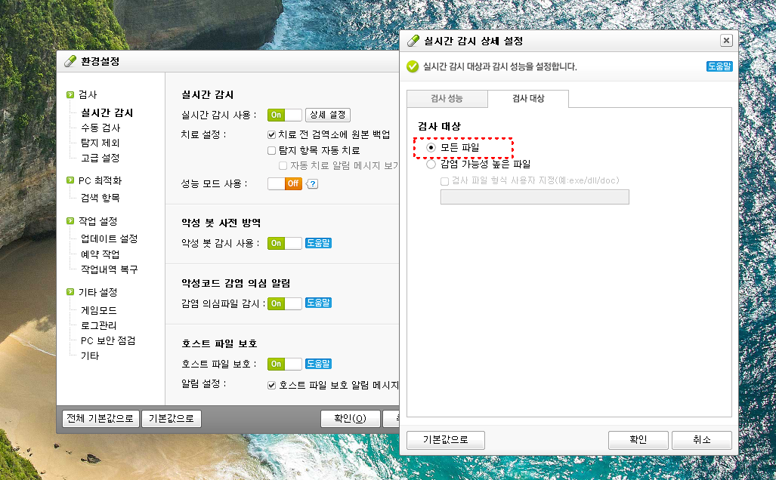Click 기본값으로 button in 환경설정 window

tap(172, 419)
